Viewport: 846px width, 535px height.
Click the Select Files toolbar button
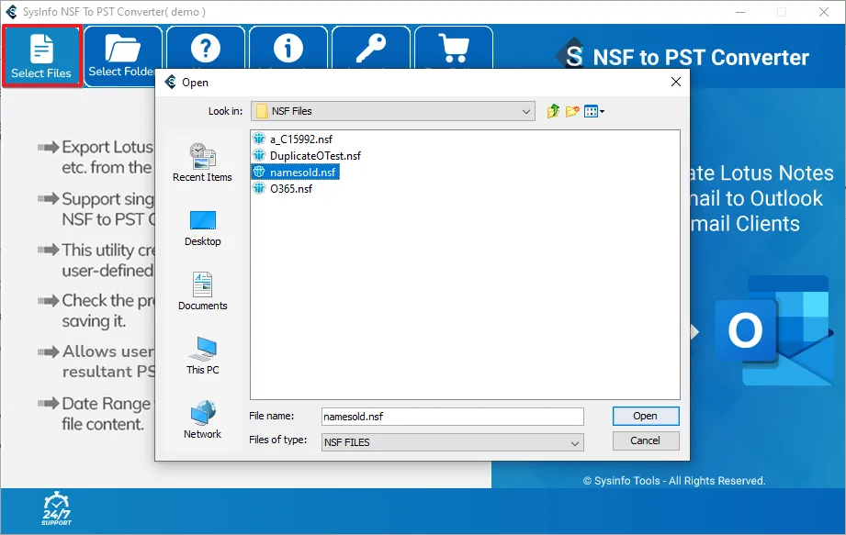[x=41, y=56]
